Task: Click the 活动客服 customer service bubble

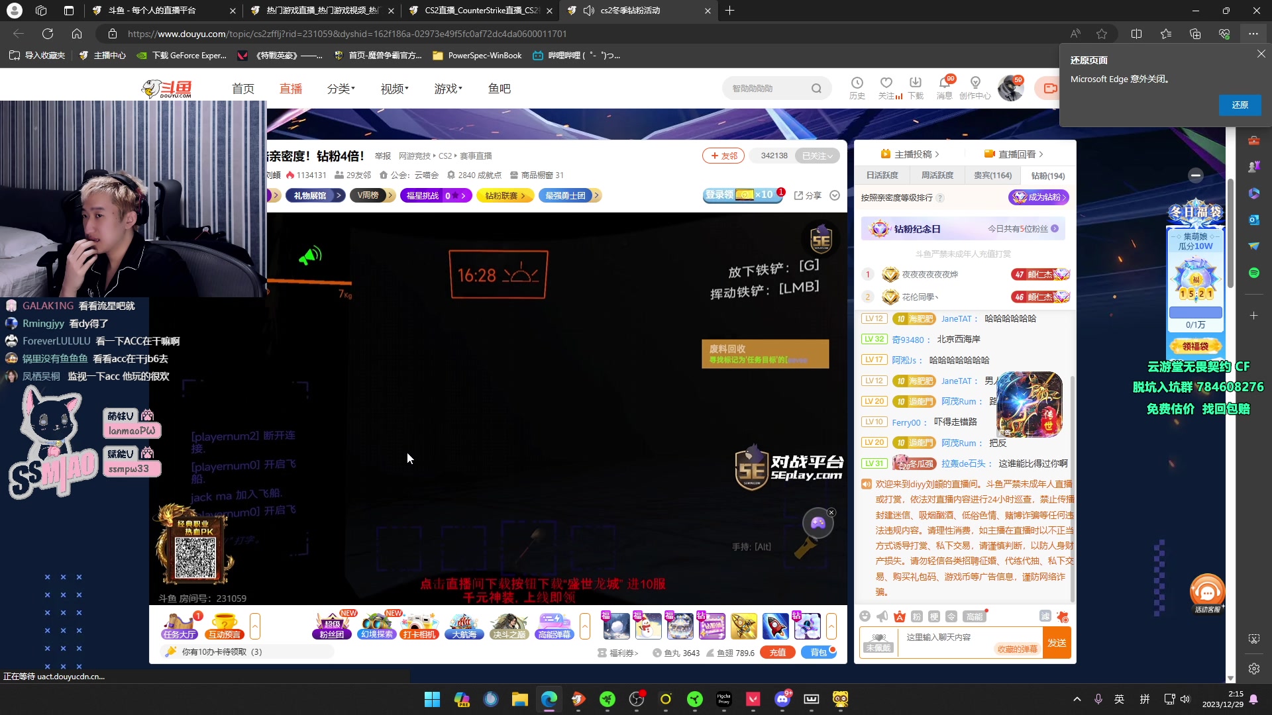Action: (x=1207, y=594)
